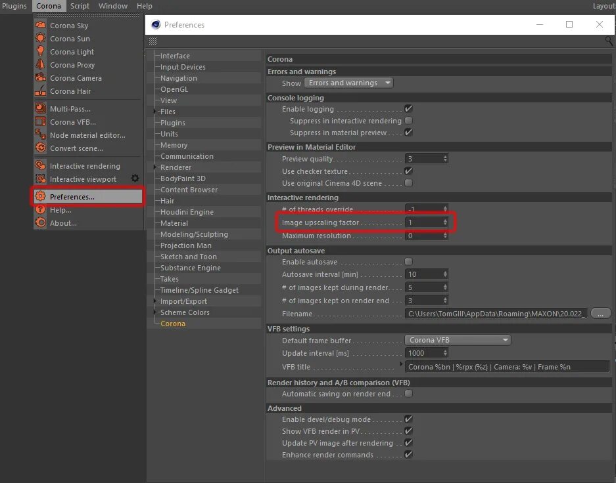Expand the Scheme Colors tree item

point(154,312)
